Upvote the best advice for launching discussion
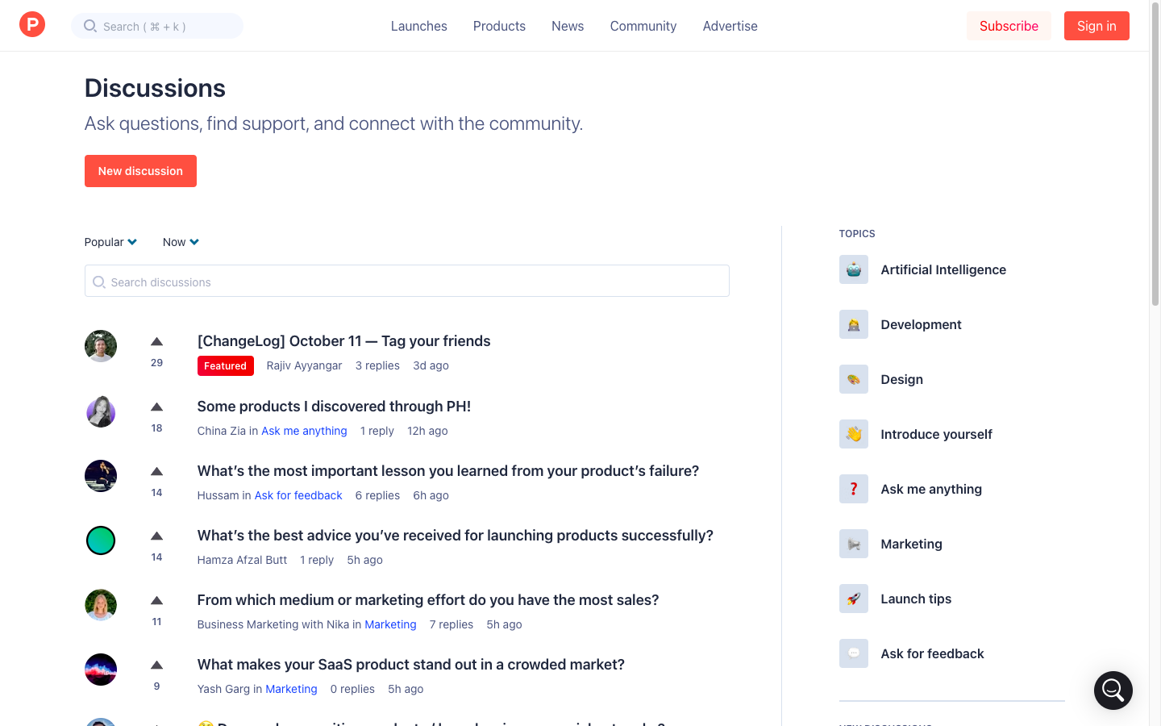 point(157,536)
